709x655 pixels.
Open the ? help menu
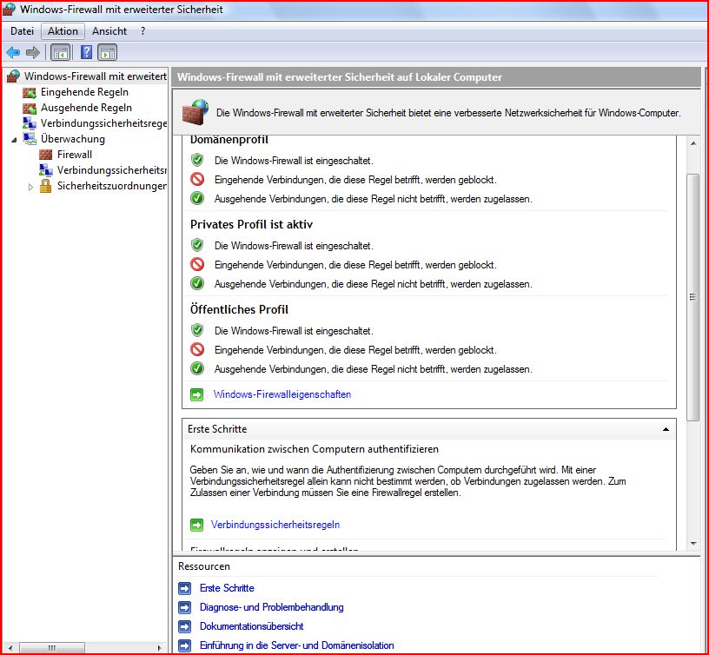[x=142, y=31]
